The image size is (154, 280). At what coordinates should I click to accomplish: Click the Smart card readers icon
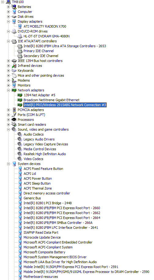coord(14,125)
